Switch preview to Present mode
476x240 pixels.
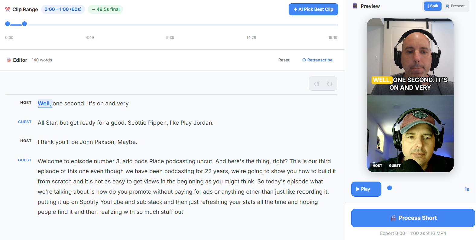455,6
